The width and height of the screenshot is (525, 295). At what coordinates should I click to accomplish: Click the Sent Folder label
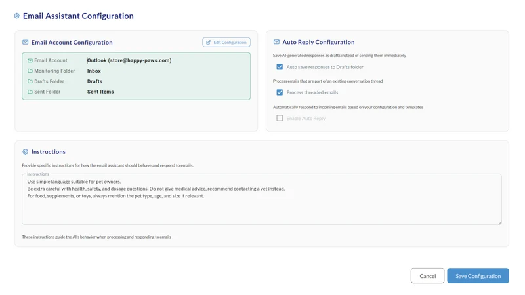(x=47, y=92)
